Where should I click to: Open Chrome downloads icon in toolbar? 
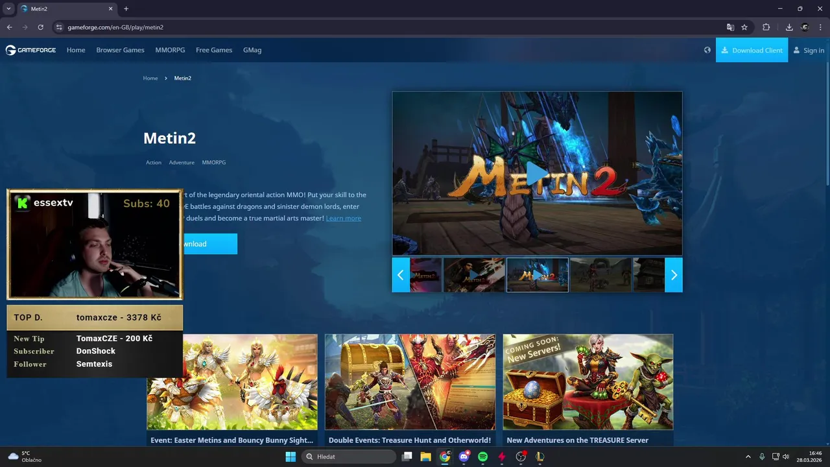pyautogui.click(x=789, y=27)
